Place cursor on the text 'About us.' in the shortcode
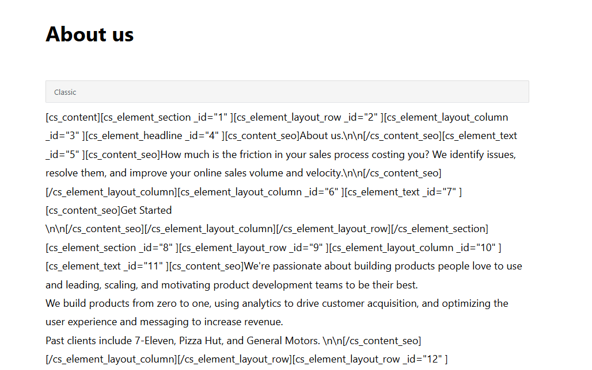Viewport: 592px width, 370px height. (x=321, y=136)
